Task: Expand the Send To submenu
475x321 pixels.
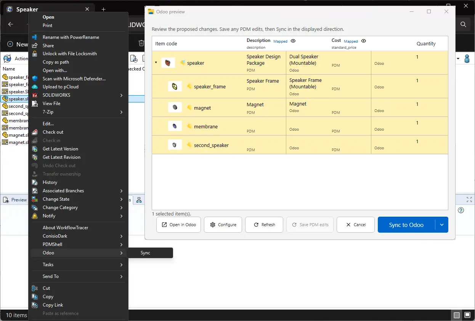Action: coord(122,276)
